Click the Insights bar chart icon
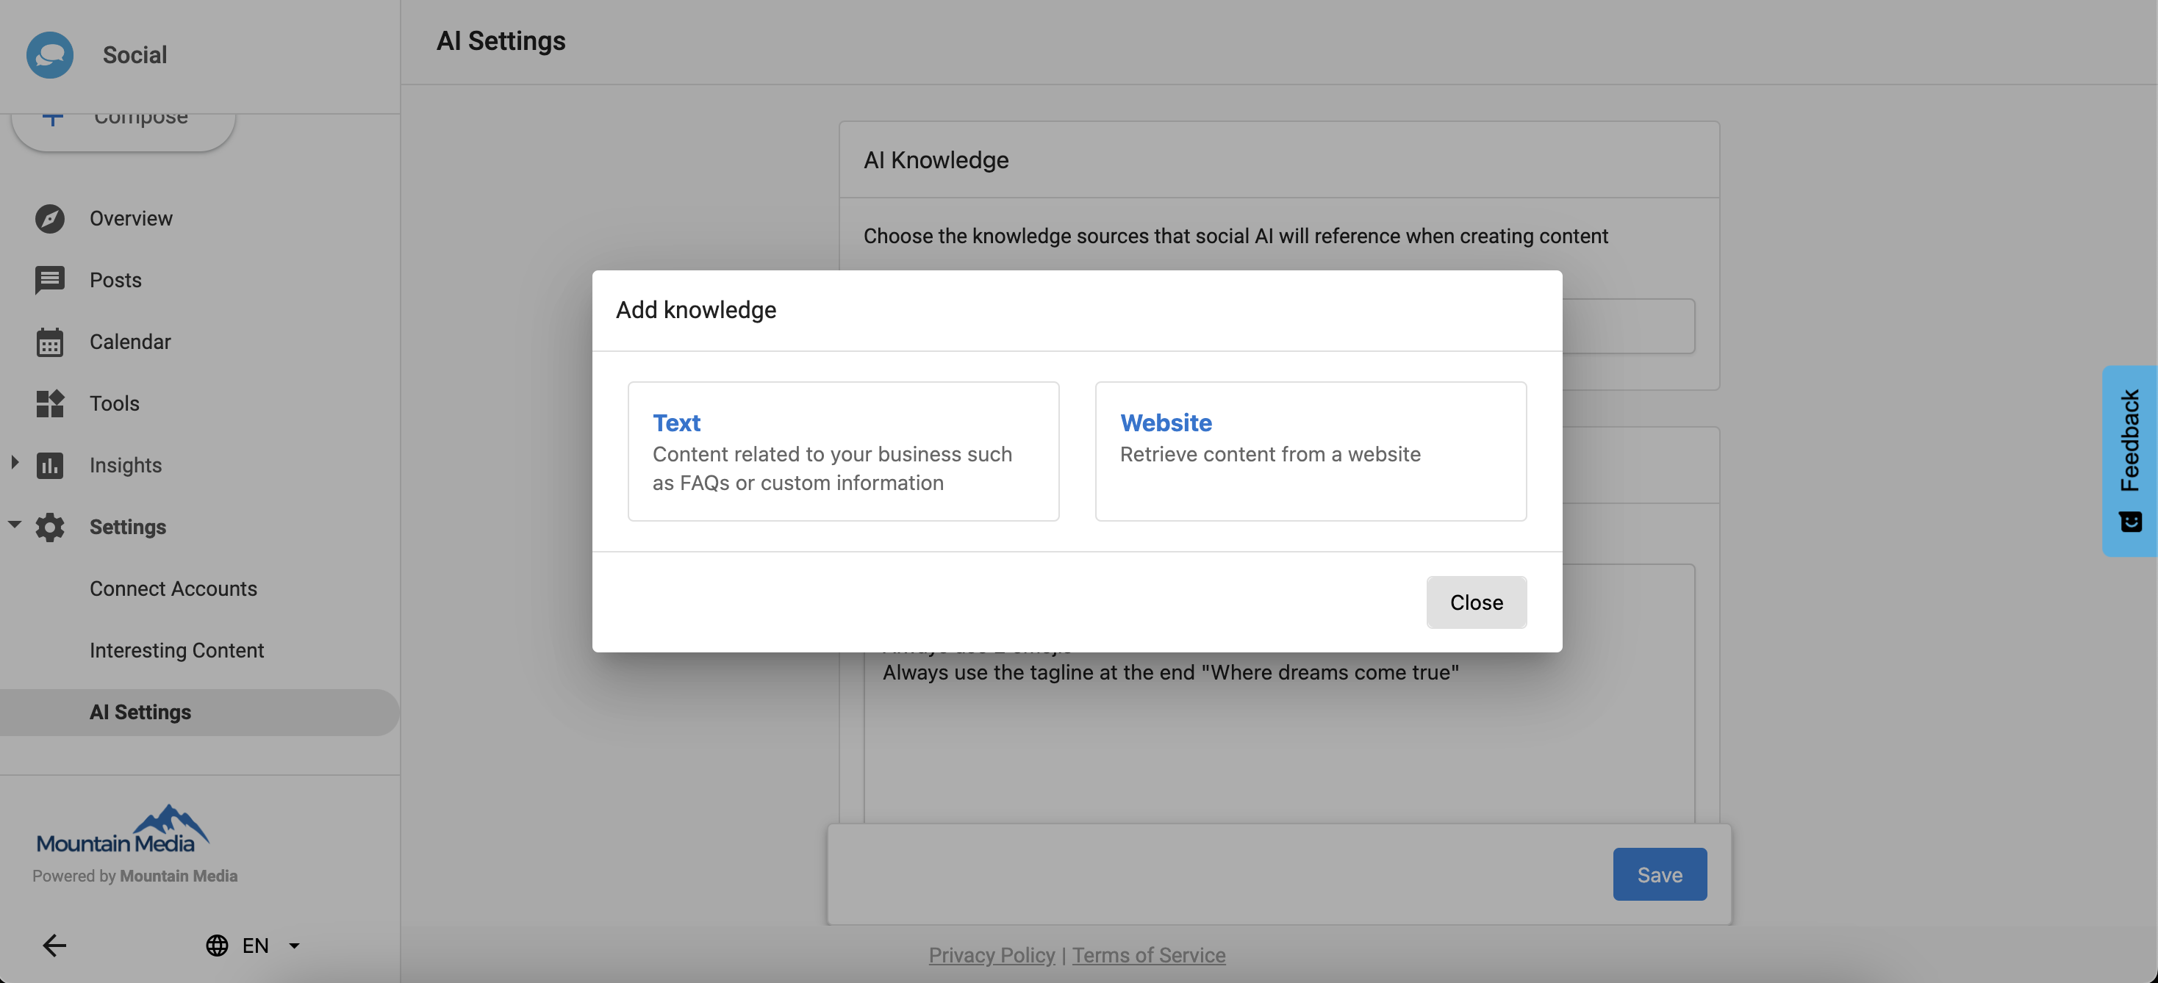 click(49, 466)
